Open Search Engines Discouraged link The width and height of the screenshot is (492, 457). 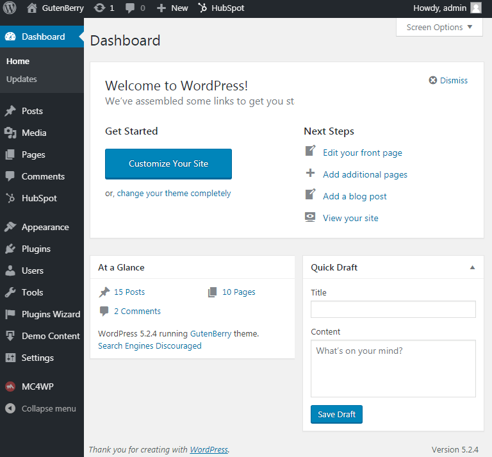click(150, 346)
